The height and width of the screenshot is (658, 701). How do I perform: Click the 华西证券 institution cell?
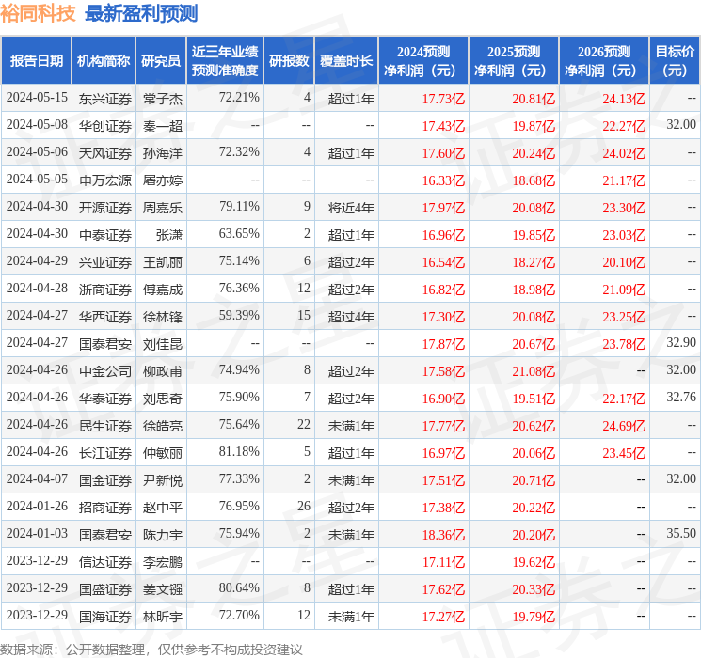pos(105,317)
